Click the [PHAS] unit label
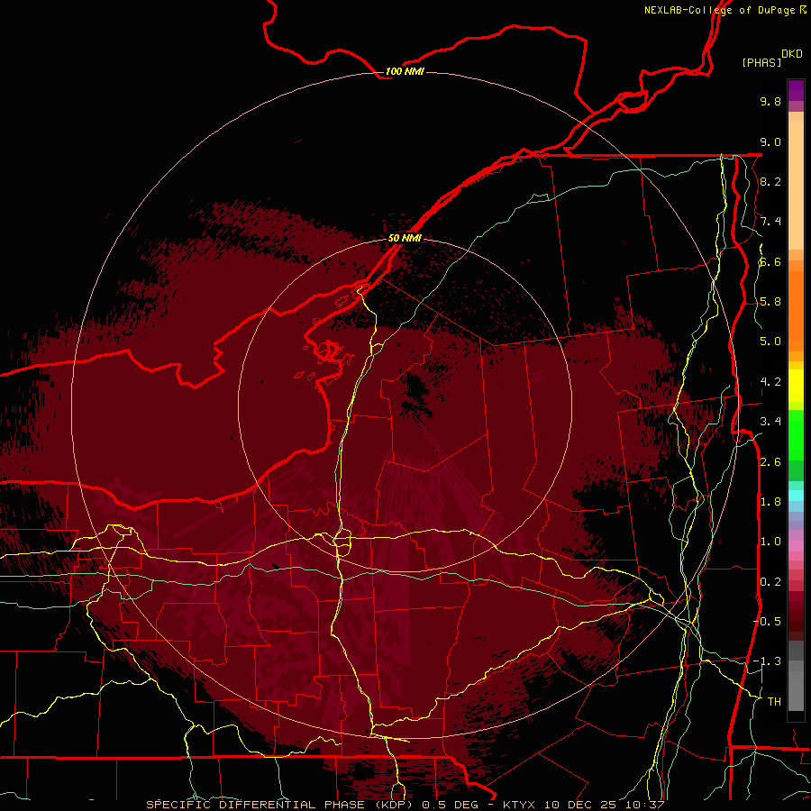The image size is (811, 811). 761,62
